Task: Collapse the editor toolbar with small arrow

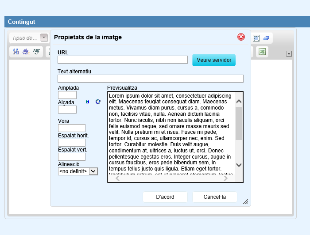Action: click(289, 54)
